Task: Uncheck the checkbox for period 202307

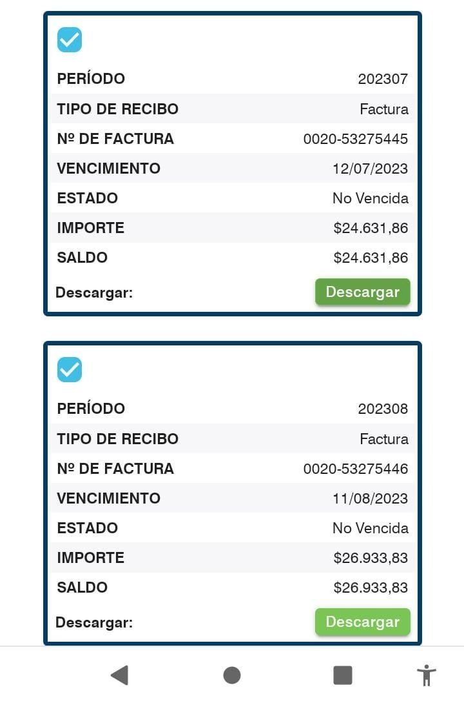Action: point(70,39)
